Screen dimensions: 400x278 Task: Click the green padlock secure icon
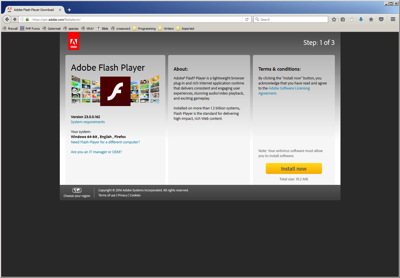pyautogui.click(x=27, y=19)
